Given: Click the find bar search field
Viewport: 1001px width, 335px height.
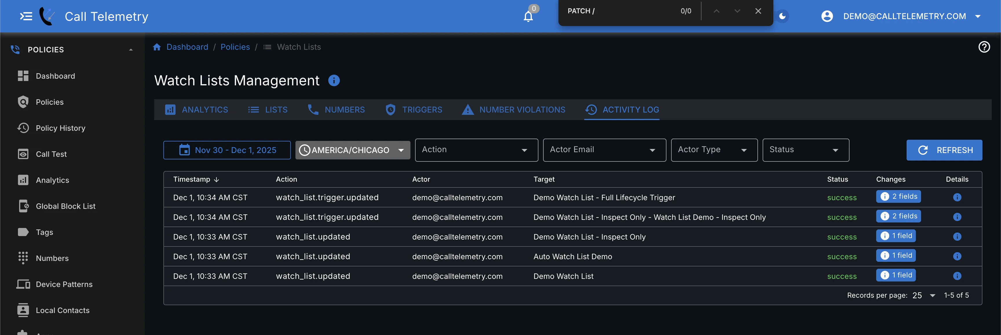Looking at the screenshot, I should tap(620, 11).
